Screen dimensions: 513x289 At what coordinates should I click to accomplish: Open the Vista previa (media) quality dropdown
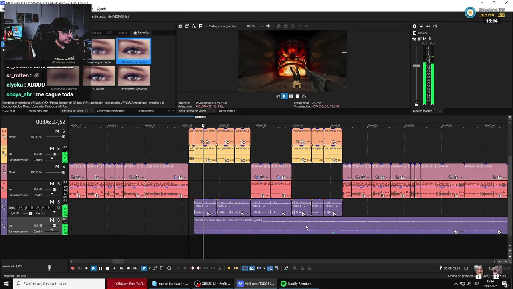pyautogui.click(x=224, y=26)
